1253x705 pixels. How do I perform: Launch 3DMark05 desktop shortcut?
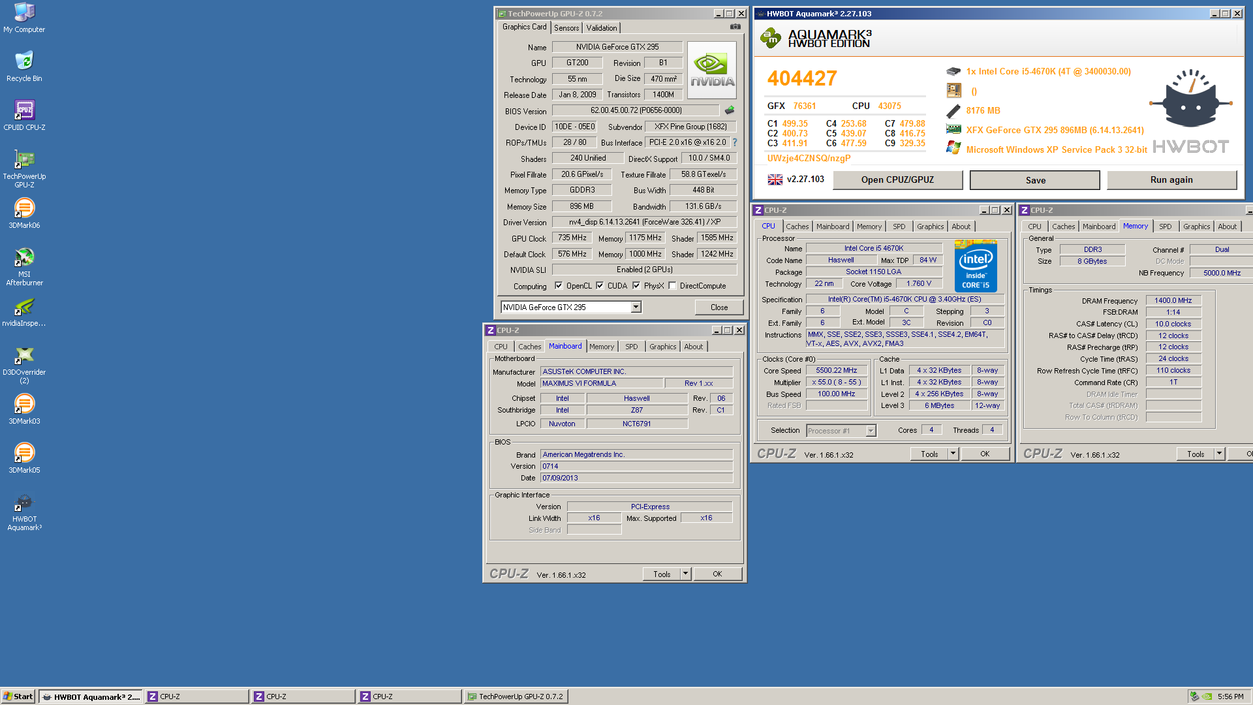point(24,458)
